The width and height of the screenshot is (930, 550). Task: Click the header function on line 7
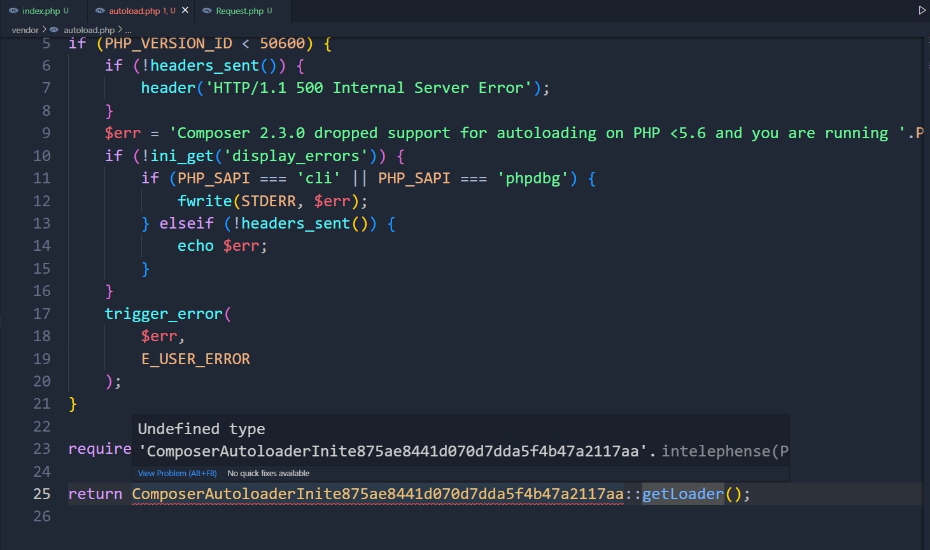click(168, 88)
